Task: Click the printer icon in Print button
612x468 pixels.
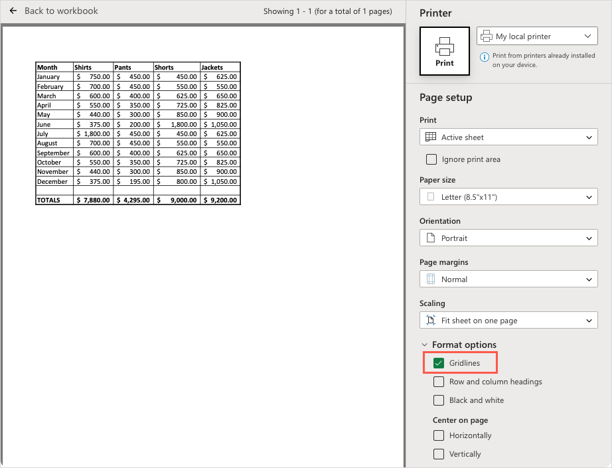Action: point(444,46)
